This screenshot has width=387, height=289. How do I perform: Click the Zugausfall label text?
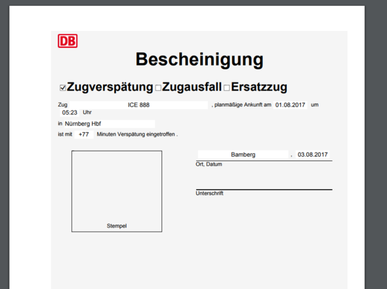(192, 87)
